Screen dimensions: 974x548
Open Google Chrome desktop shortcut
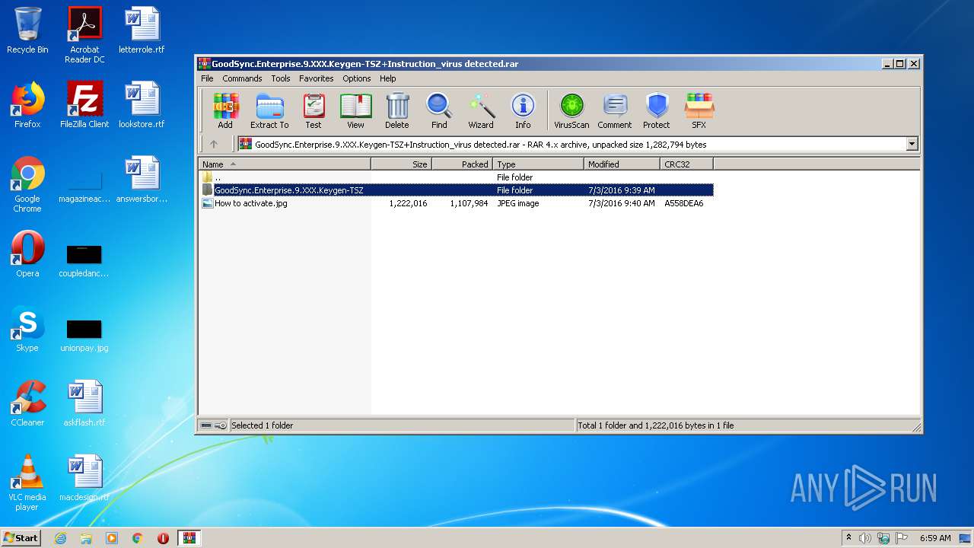click(27, 185)
